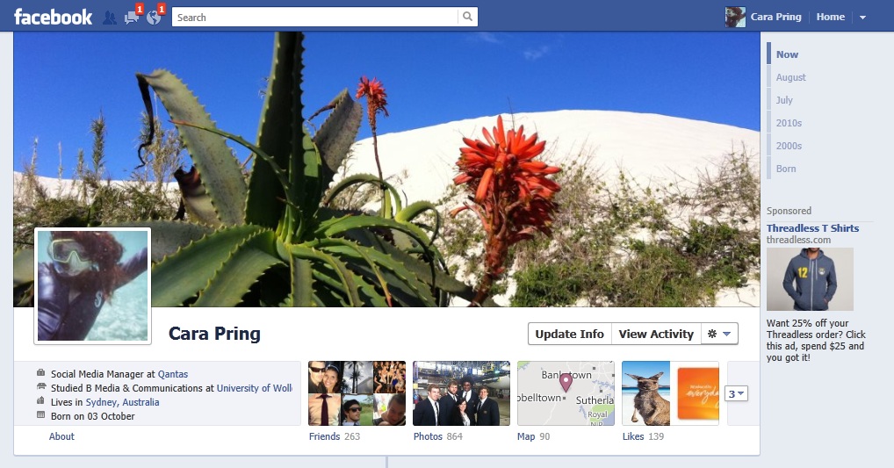Click the View Activity button
Viewport: 894px width, 468px height.
tap(656, 334)
